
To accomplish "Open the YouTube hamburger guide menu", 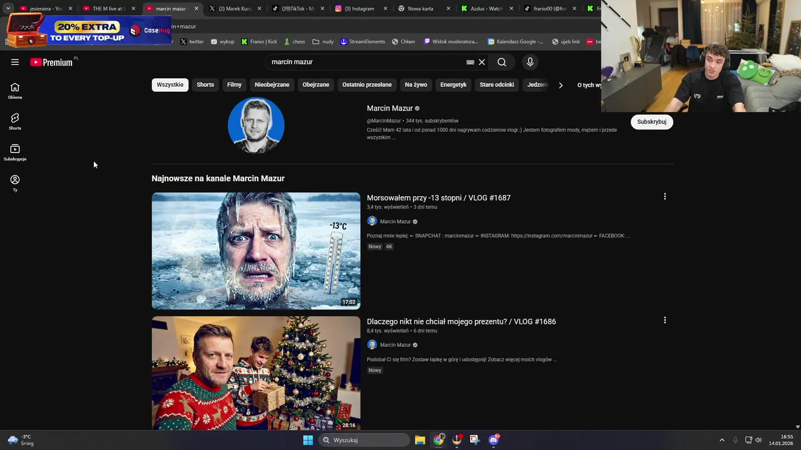I will pyautogui.click(x=15, y=62).
